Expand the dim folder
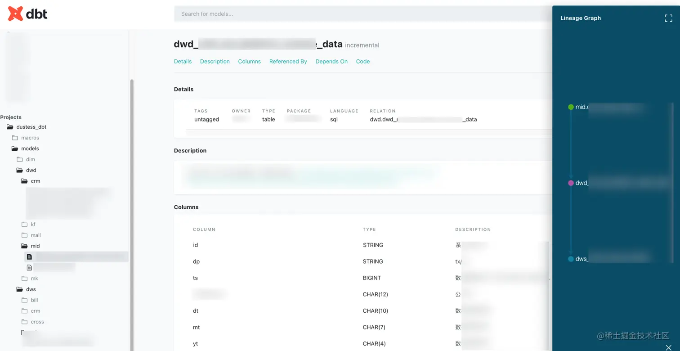The width and height of the screenshot is (680, 351). click(26, 159)
